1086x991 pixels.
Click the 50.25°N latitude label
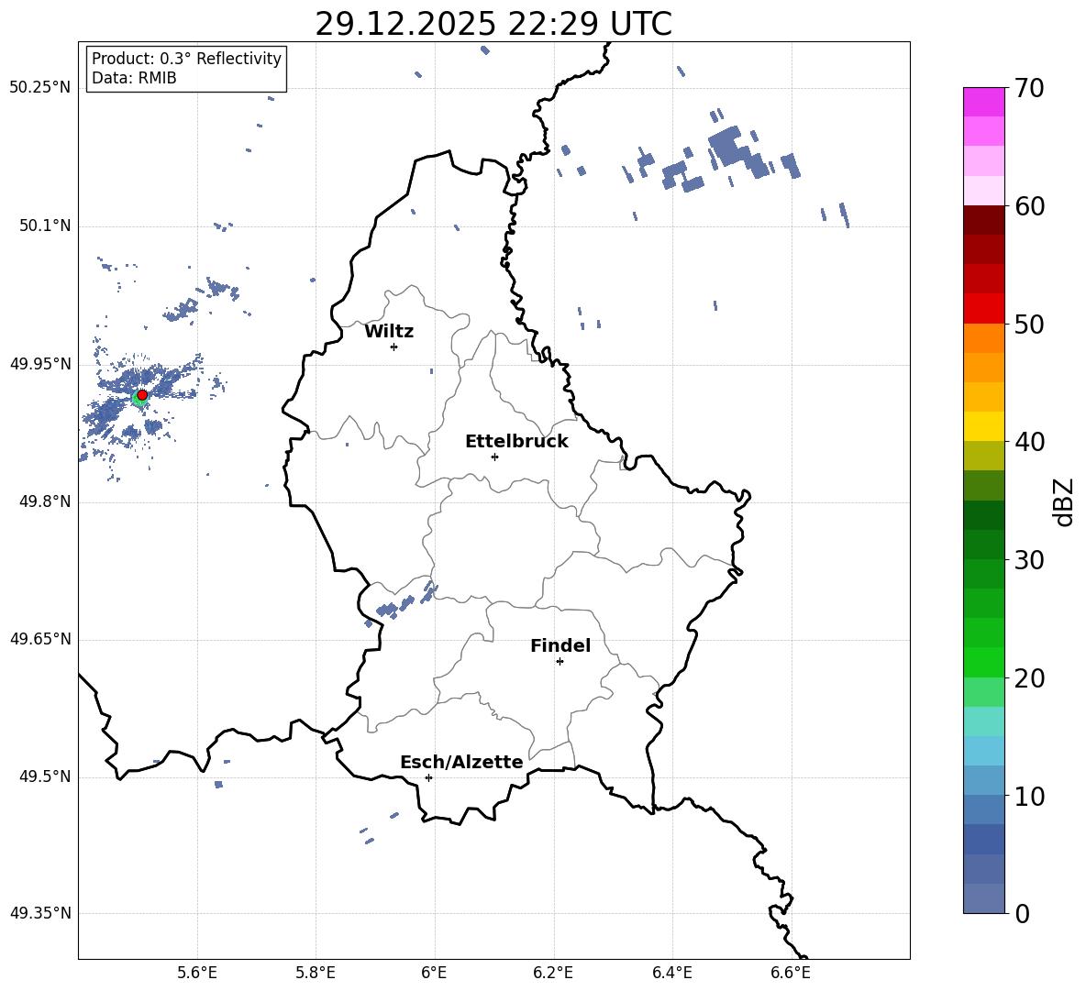tap(40, 88)
